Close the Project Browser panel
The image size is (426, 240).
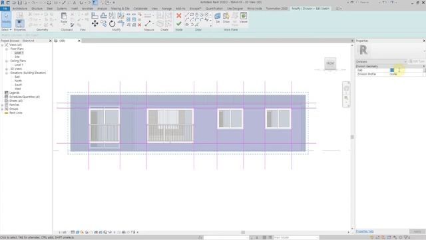(51, 41)
